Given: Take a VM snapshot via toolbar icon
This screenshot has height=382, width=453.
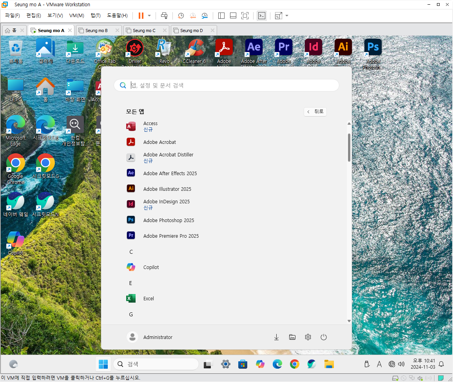Looking at the screenshot, I should pyautogui.click(x=181, y=16).
